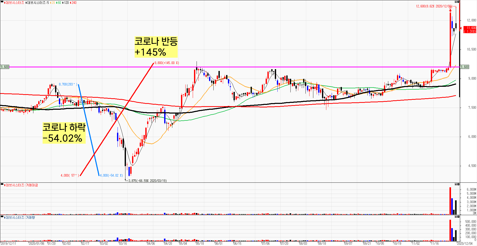Click the black collapse box beside 거래대금 label

(2, 184)
